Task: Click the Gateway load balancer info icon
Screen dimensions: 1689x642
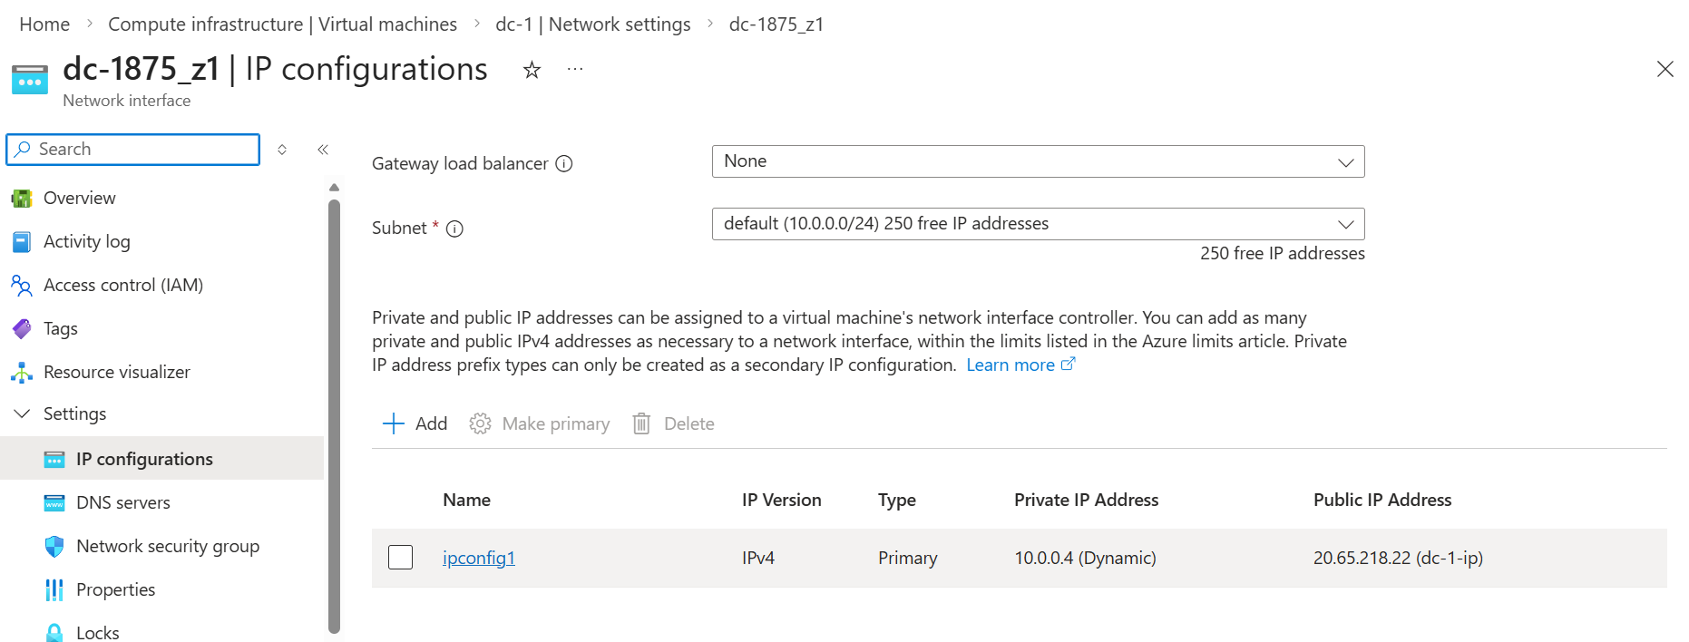Action: [564, 164]
